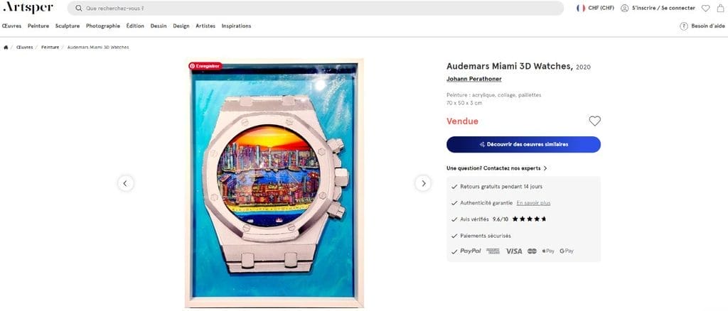Click Découvrir des oeuvres similaires button

(524, 144)
